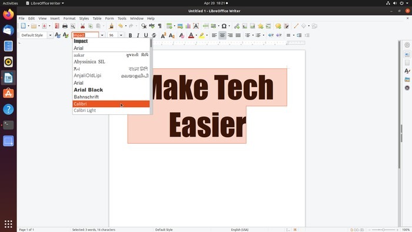Image resolution: width=412 pixels, height=232 pixels.
Task: Toggle Formatting Marks pilcrow
Action: click(x=160, y=26)
